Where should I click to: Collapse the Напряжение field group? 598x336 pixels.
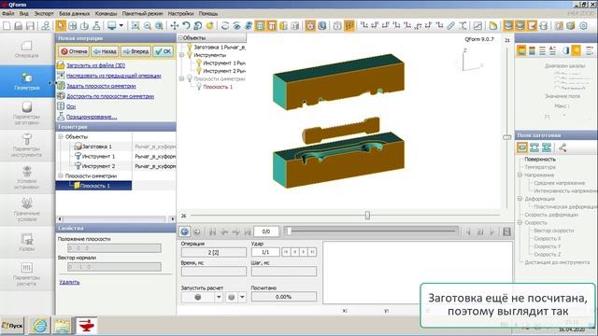(x=520, y=175)
